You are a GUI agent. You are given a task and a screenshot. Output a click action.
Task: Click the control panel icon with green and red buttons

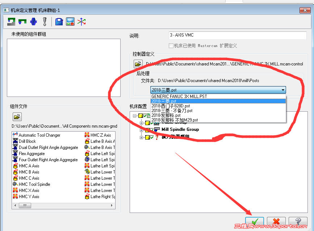pos(70,22)
